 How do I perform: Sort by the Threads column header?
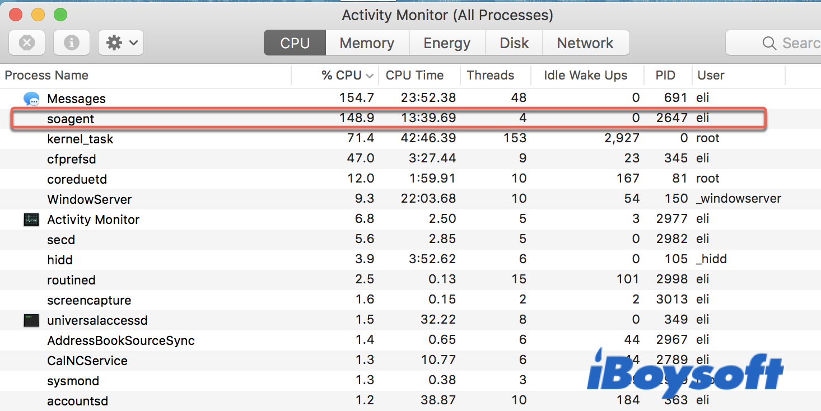[x=490, y=76]
